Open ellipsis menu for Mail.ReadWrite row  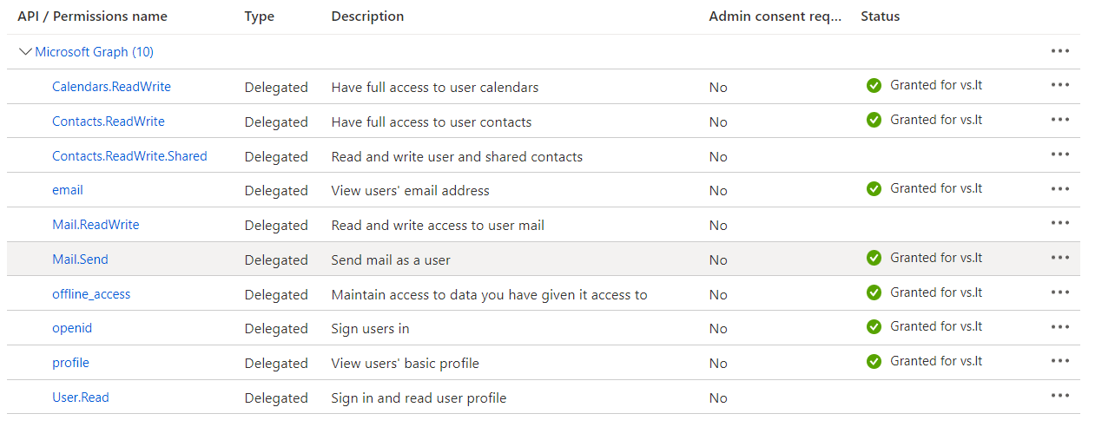coord(1059,223)
